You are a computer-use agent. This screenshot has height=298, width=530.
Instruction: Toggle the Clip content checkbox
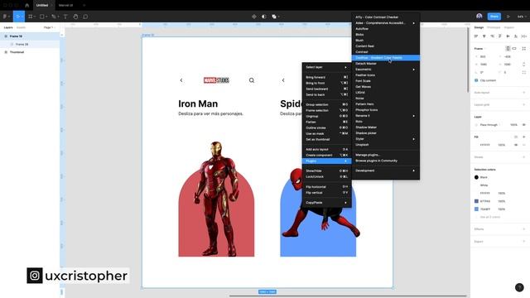476,80
